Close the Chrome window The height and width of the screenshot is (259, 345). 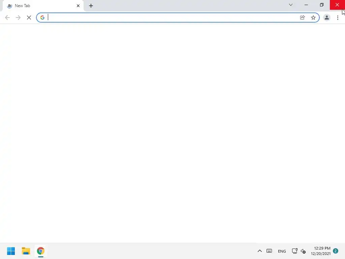point(337,5)
